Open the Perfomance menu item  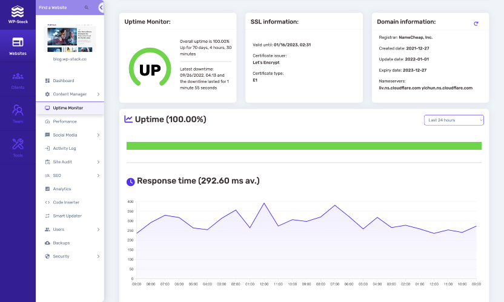pos(70,121)
